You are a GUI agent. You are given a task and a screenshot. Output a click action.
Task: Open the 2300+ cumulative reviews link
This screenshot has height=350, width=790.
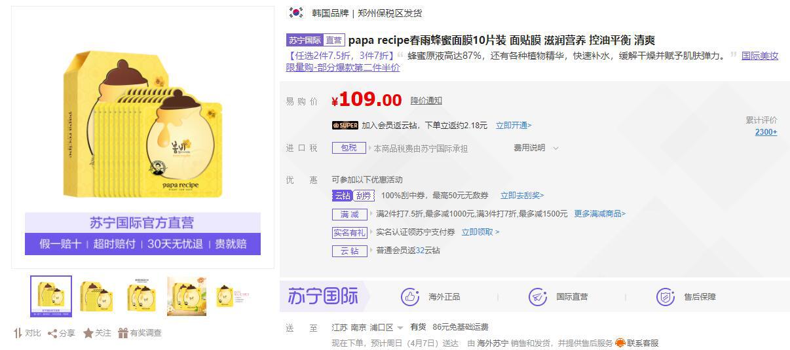click(766, 132)
